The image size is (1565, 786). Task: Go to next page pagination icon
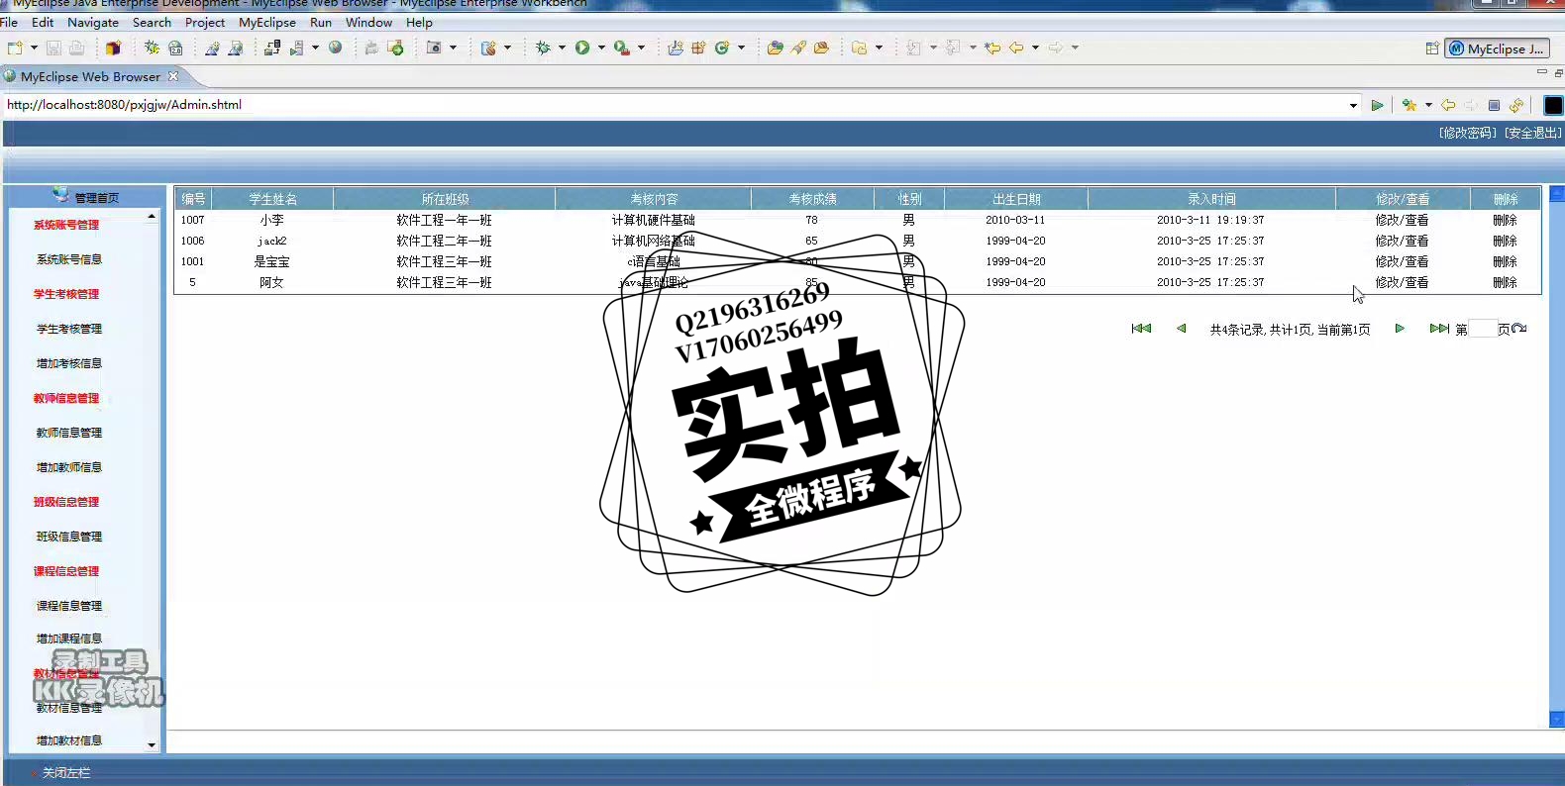pyautogui.click(x=1400, y=329)
